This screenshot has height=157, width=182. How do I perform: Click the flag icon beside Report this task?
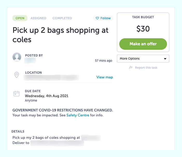(x=131, y=68)
